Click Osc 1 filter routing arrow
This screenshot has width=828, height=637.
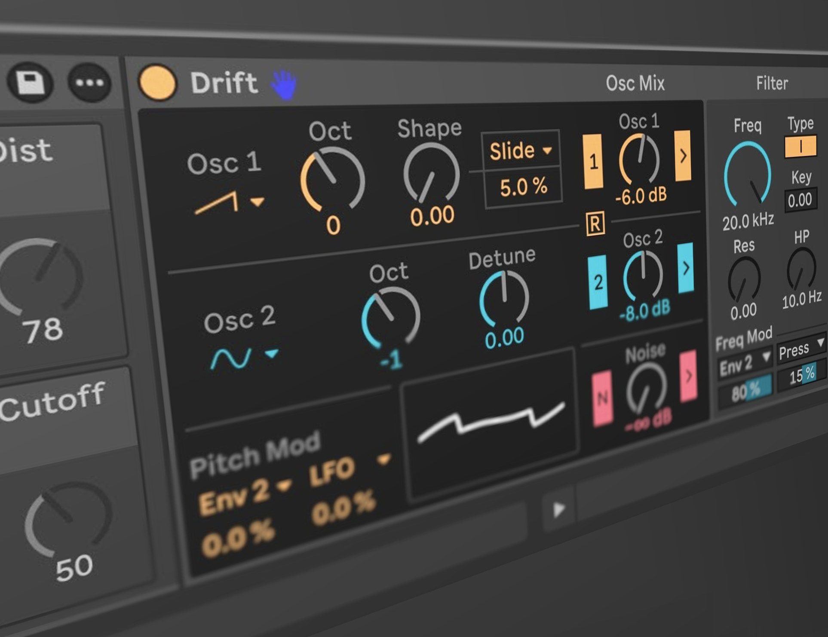(x=683, y=156)
